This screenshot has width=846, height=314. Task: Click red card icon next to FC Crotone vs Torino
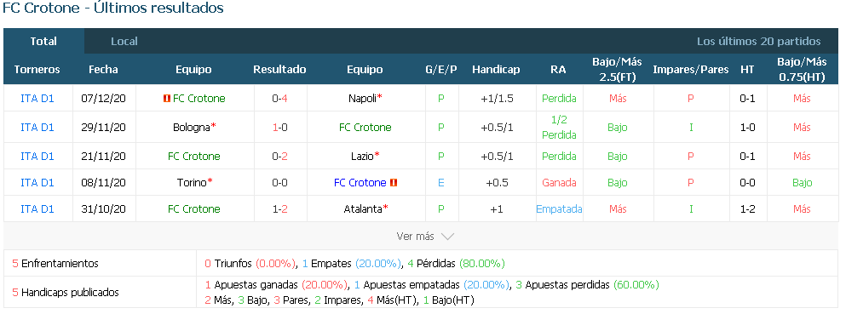coord(394,183)
